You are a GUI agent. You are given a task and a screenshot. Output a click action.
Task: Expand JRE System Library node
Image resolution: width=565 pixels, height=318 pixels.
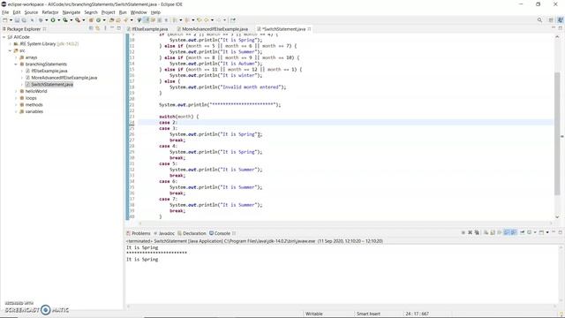(x=10, y=44)
